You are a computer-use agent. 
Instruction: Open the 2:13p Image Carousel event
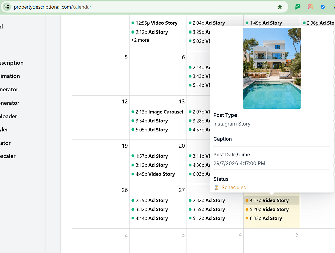[158, 112]
